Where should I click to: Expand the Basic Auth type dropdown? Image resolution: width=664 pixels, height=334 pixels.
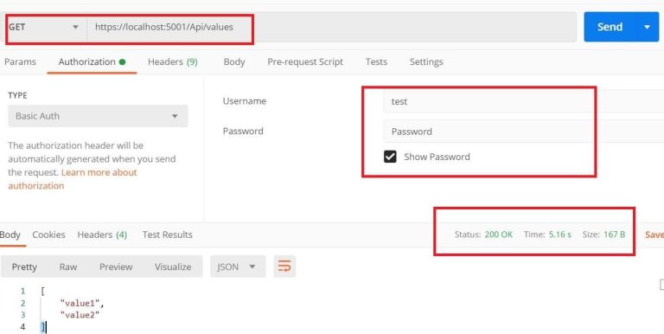(x=98, y=116)
